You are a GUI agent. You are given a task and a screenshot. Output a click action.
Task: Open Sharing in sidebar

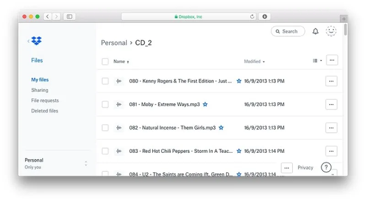pyautogui.click(x=40, y=90)
